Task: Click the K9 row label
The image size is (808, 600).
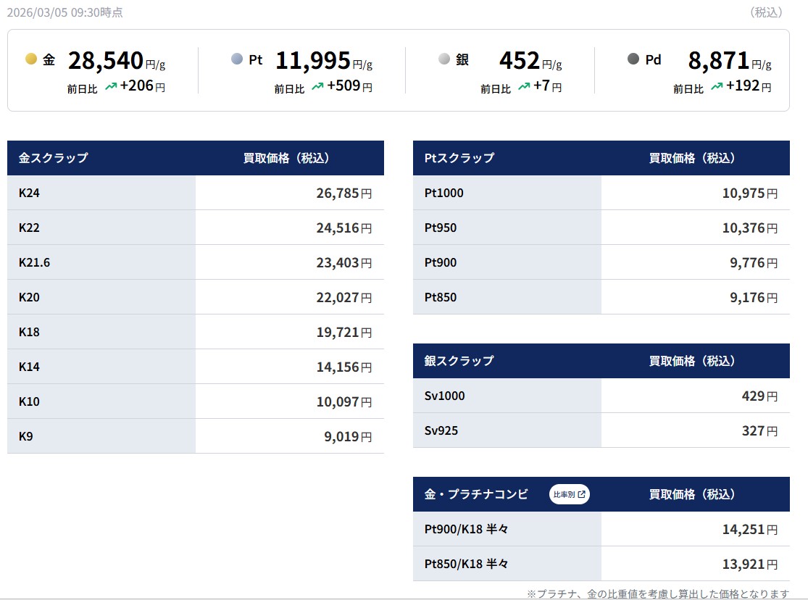Action: click(26, 436)
